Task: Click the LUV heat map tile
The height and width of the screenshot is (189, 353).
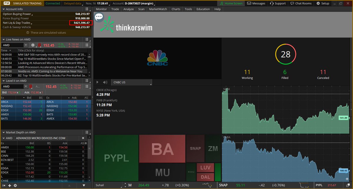Action: coord(205,168)
